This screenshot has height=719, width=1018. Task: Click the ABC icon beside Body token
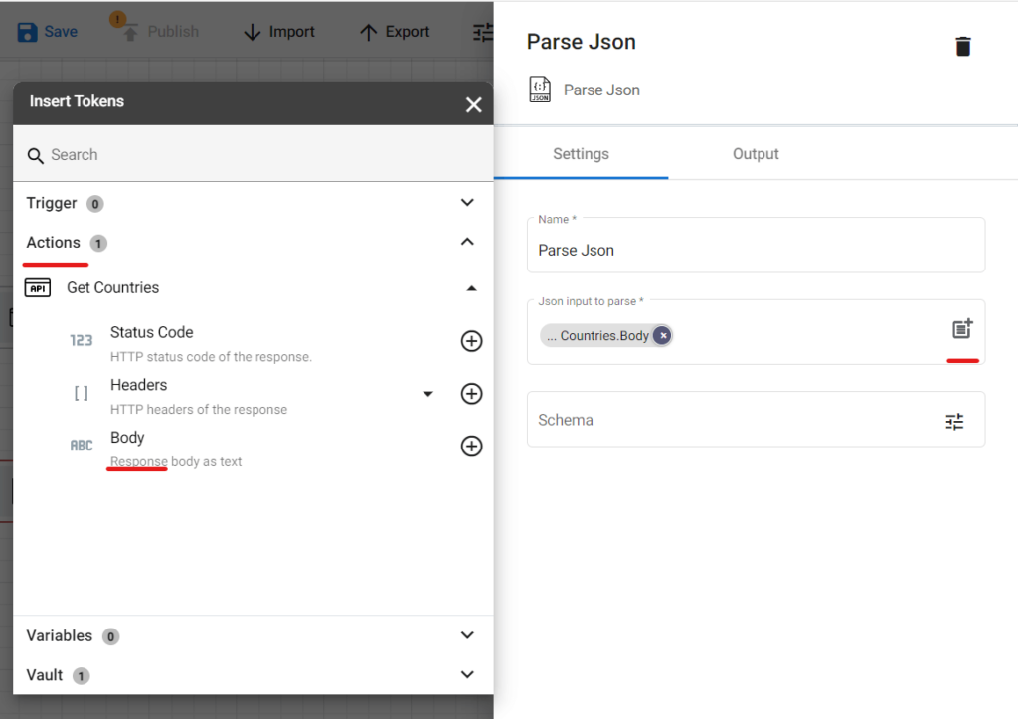point(82,445)
